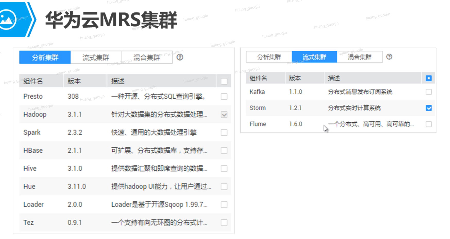Toggle the Hadoop component checkbox
The image size is (450, 239).
[x=224, y=115]
